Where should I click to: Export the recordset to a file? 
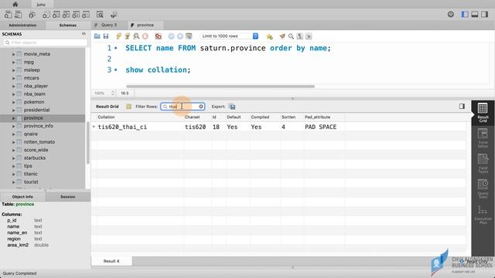[x=232, y=107]
